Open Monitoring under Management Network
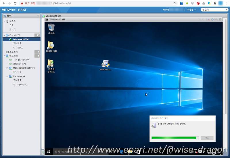Screen dimensions: 230x158 17,72
